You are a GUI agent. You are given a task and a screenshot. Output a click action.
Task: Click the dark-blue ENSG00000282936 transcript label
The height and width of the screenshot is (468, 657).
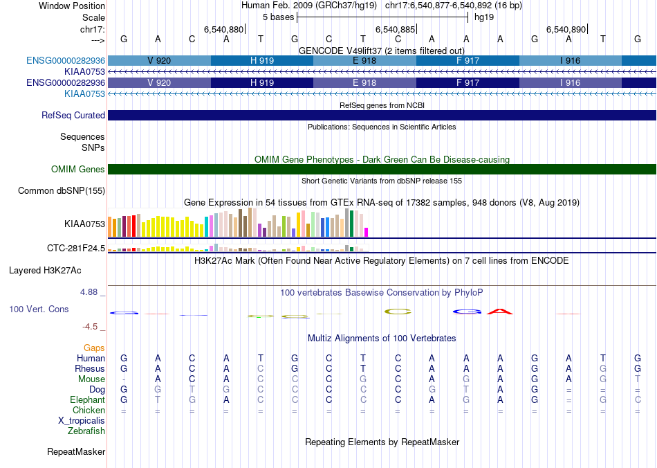[66, 82]
